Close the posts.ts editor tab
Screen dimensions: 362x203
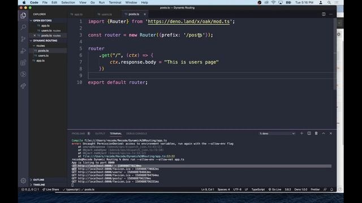click(145, 14)
